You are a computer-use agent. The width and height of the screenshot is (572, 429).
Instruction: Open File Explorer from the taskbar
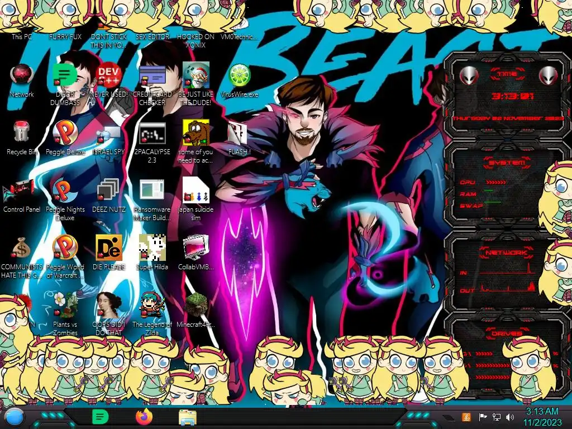(x=188, y=417)
